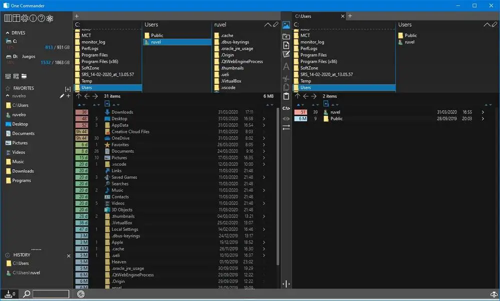This screenshot has height=301, width=500.
Task: Create a new folder with the folder-plus icon
Action: coord(286,36)
